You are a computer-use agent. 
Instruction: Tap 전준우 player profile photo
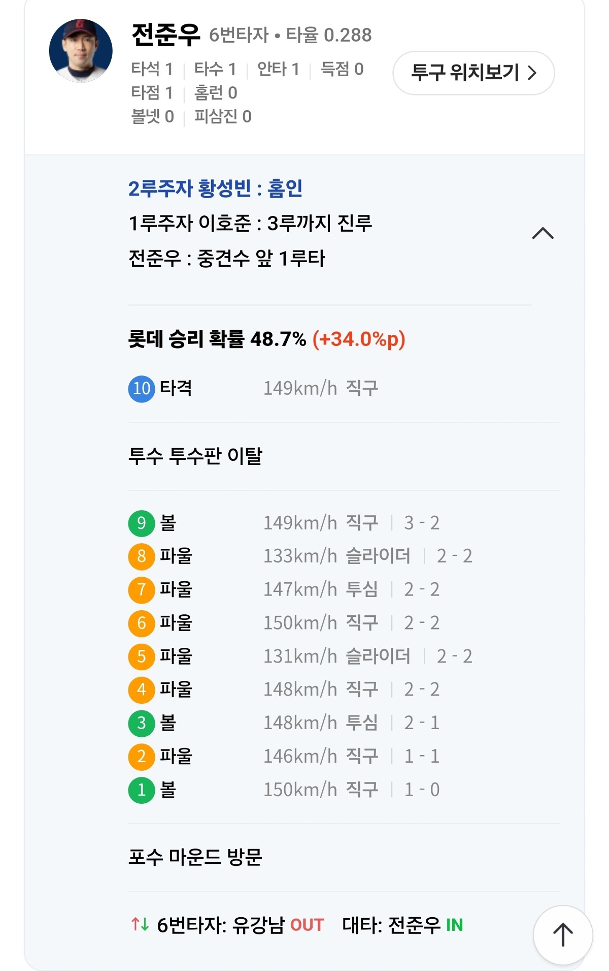(81, 50)
